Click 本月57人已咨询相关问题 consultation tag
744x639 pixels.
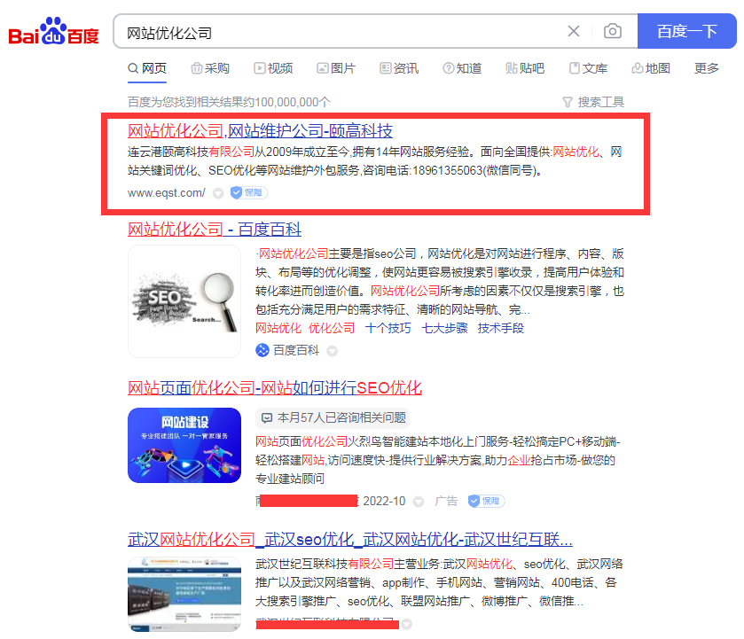pos(333,418)
